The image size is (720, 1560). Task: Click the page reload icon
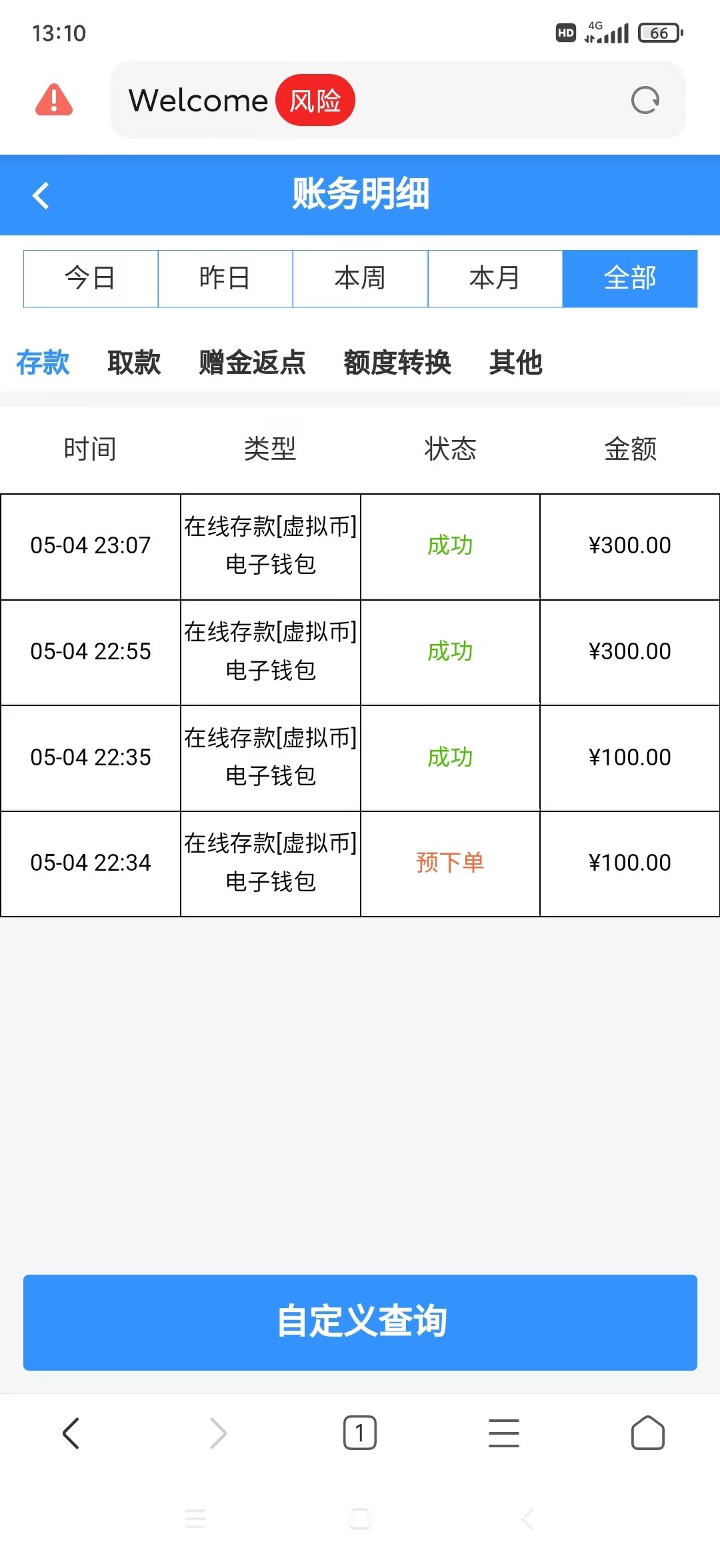(645, 101)
